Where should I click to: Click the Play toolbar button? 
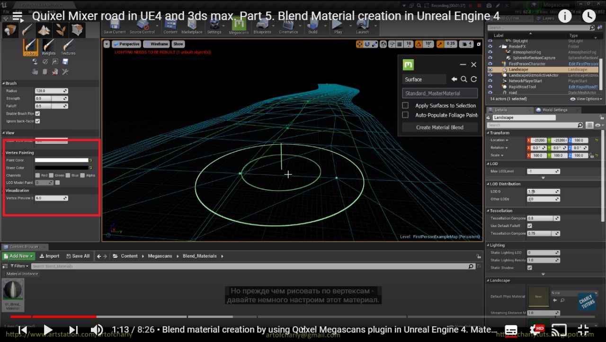338,26
